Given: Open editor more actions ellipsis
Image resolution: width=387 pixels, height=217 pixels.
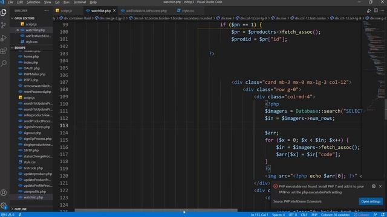Looking at the screenshot, I should 382,11.
